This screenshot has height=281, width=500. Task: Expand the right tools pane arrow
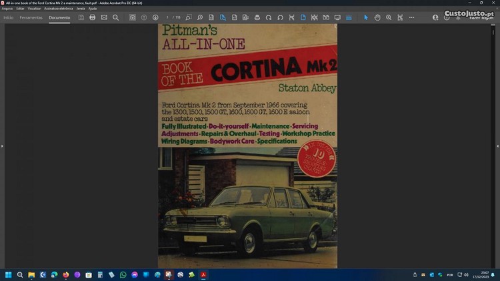pos(497,146)
